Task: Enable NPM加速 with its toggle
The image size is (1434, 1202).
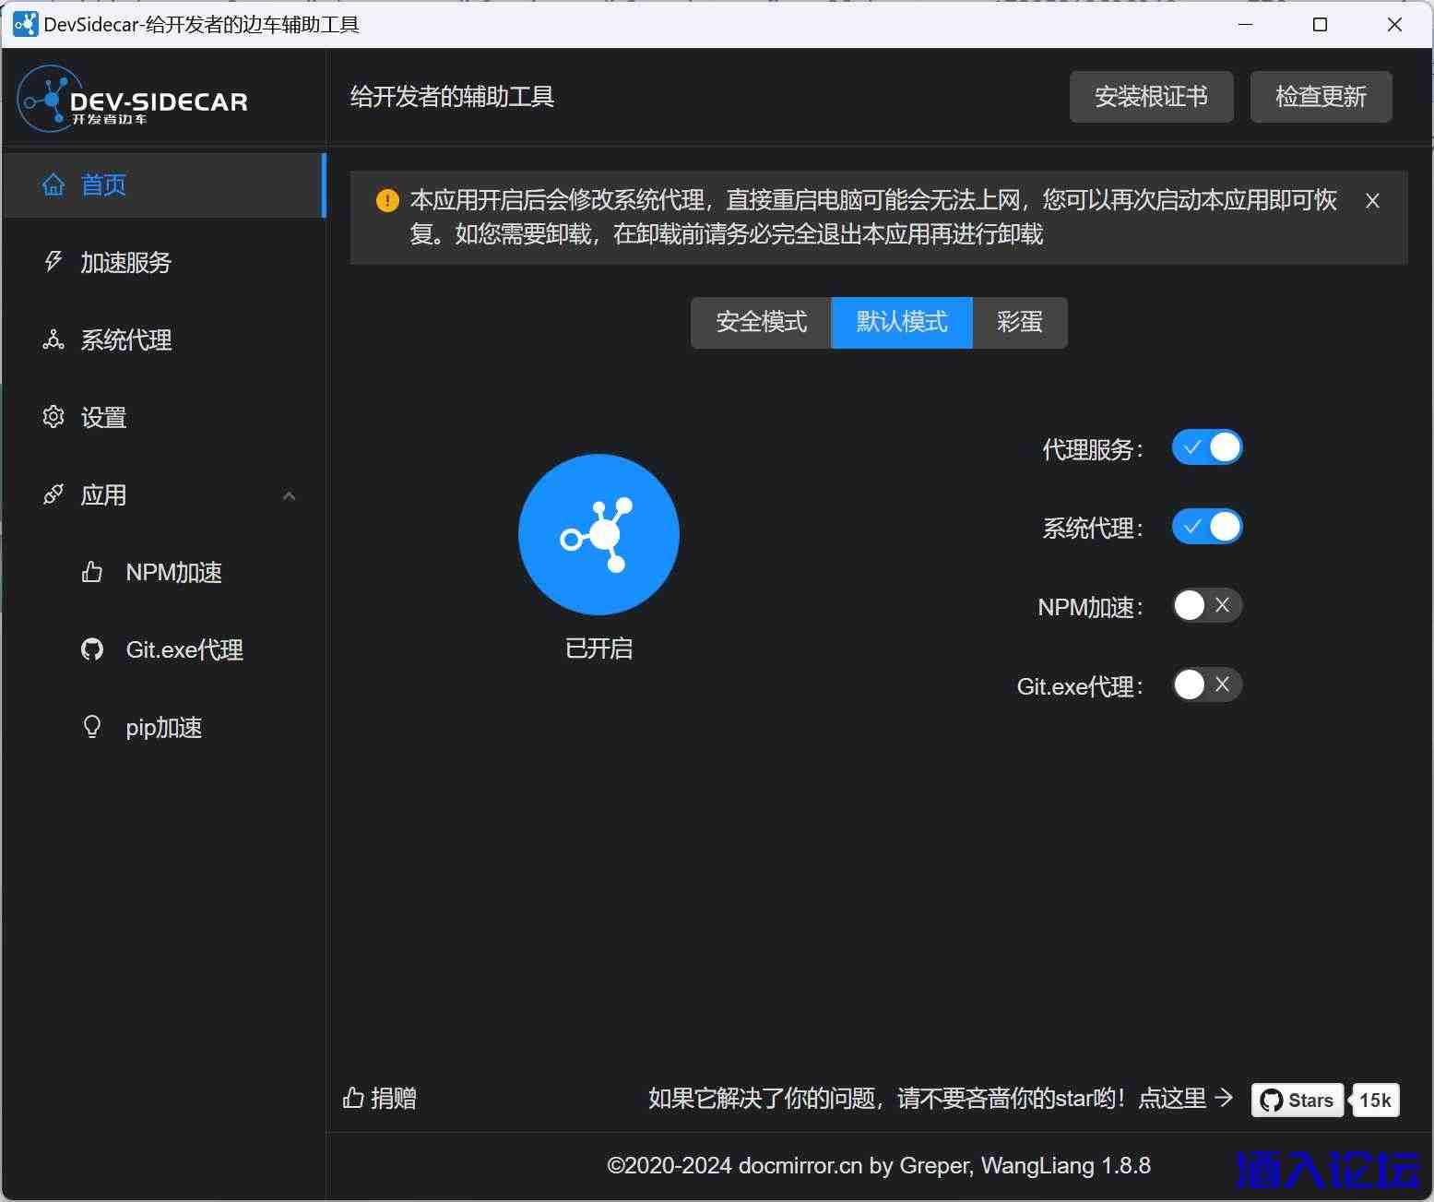Action: (1206, 605)
